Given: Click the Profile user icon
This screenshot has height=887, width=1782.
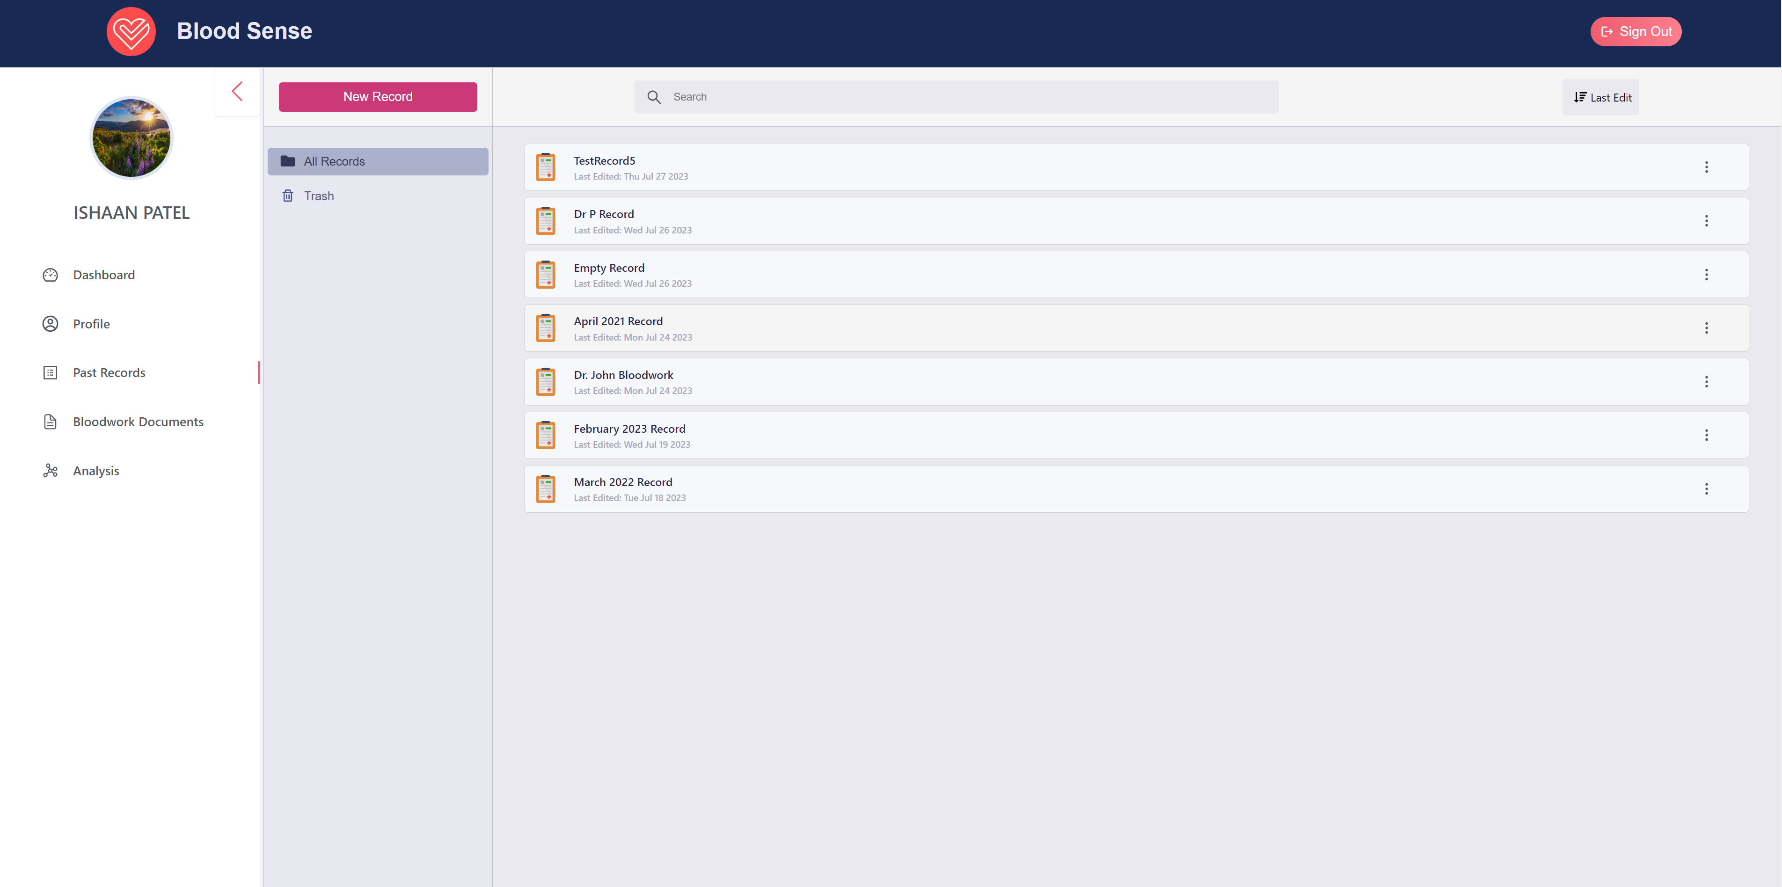Looking at the screenshot, I should pyautogui.click(x=51, y=324).
